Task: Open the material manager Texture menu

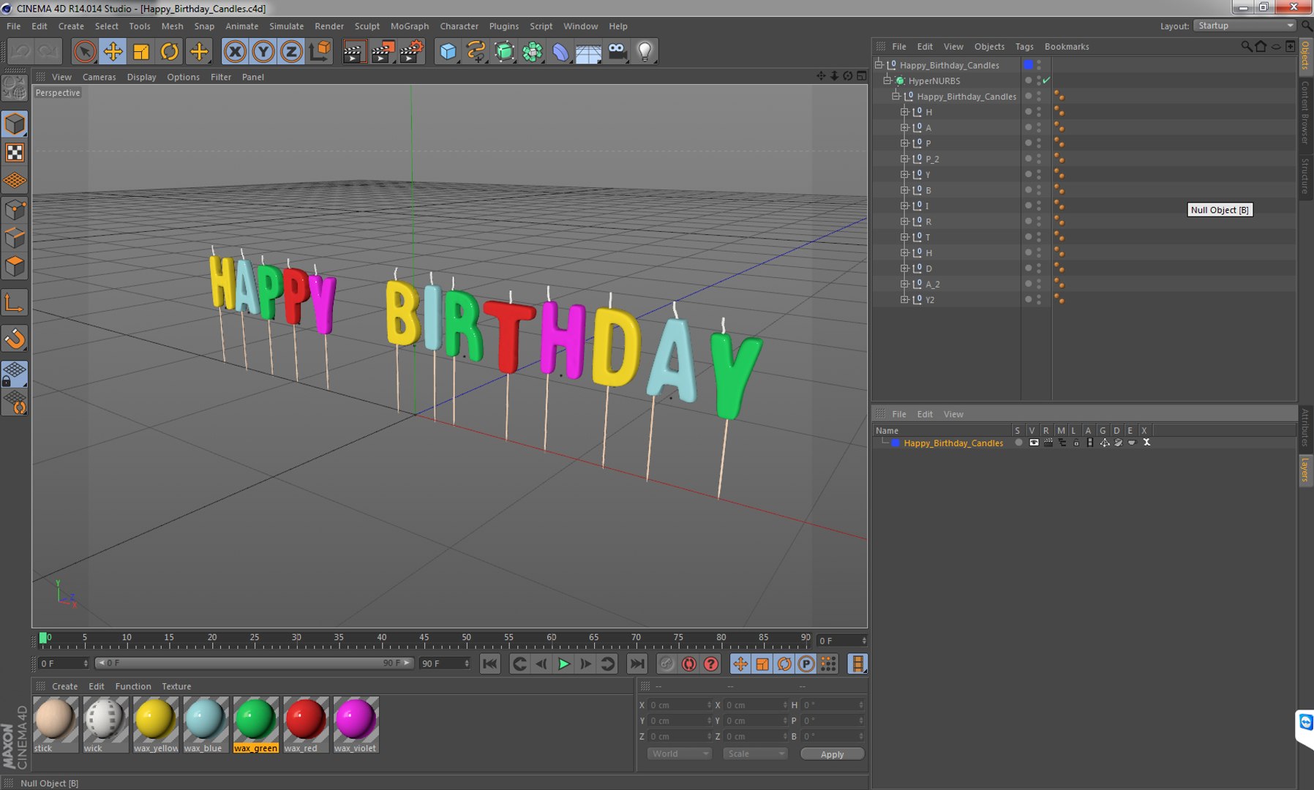Action: point(176,686)
